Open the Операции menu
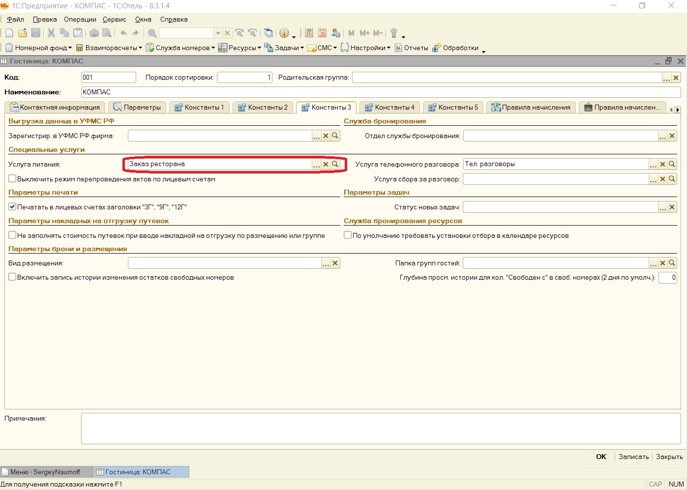Viewport: 687px width, 490px height. click(80, 19)
